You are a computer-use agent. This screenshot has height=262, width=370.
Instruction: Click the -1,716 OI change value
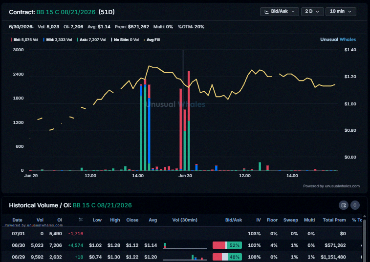click(75, 234)
